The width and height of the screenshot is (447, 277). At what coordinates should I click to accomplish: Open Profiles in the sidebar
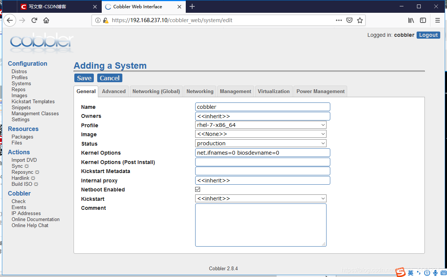click(20, 78)
